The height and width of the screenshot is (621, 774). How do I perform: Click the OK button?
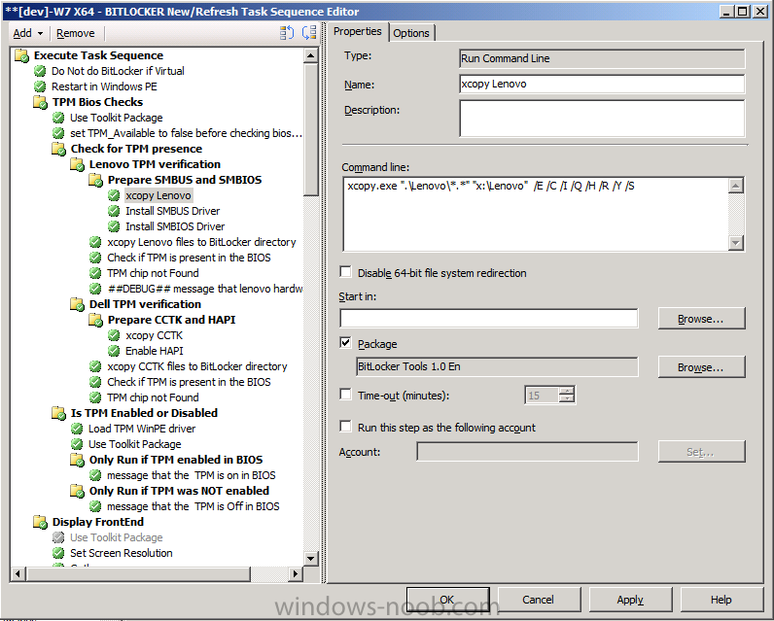(447, 600)
